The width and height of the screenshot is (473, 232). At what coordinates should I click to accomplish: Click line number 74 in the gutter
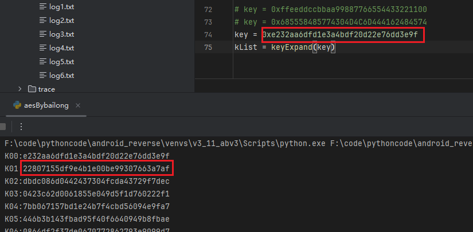click(208, 35)
